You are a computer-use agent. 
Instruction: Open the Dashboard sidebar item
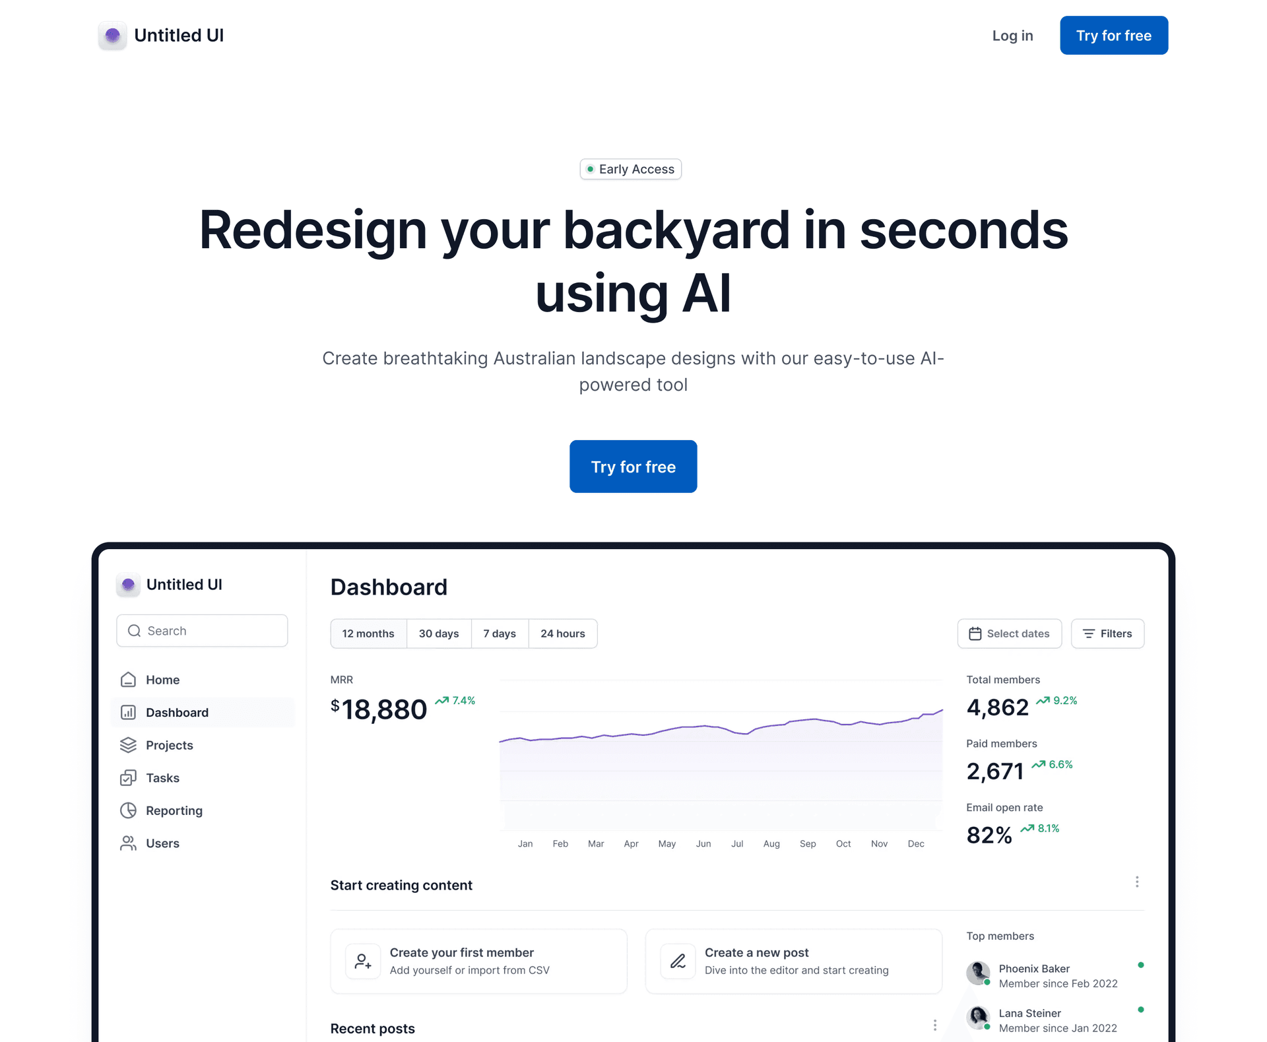203,713
